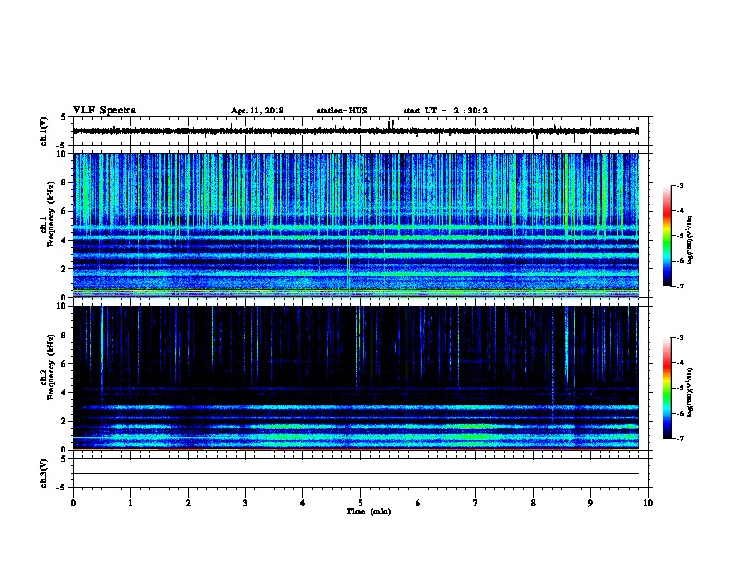Viewport: 730px width, 564px height.
Task: Click the "-7" value on ch.2 colorbar
Action: click(679, 439)
